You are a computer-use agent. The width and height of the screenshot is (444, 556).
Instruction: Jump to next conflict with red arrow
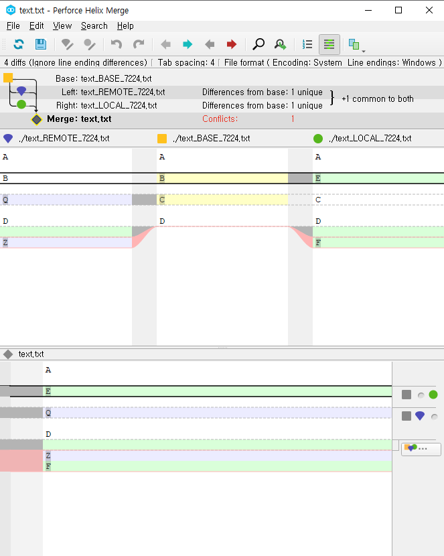click(x=232, y=44)
